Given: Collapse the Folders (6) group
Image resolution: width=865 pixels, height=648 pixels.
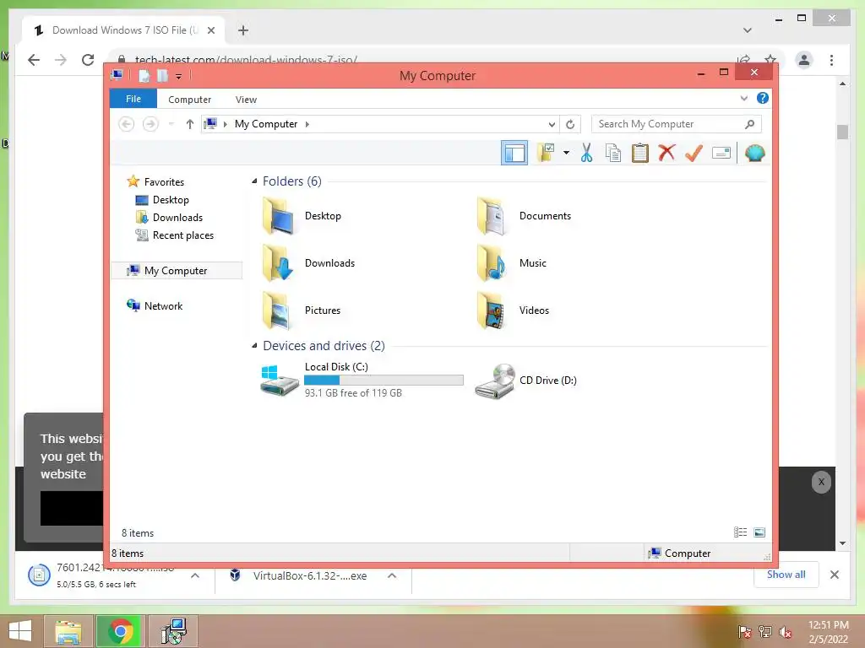Looking at the screenshot, I should click(254, 181).
